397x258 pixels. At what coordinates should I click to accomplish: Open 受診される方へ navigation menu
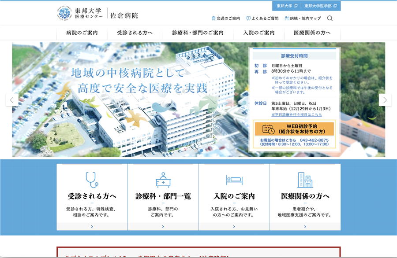pyautogui.click(x=135, y=33)
